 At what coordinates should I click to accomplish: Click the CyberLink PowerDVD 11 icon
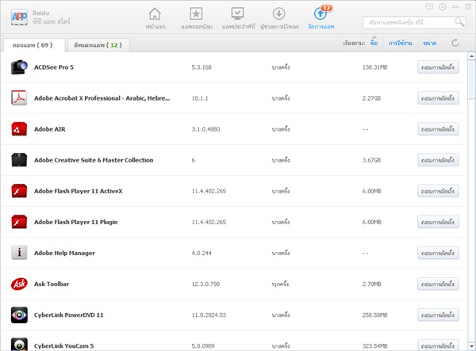19,315
